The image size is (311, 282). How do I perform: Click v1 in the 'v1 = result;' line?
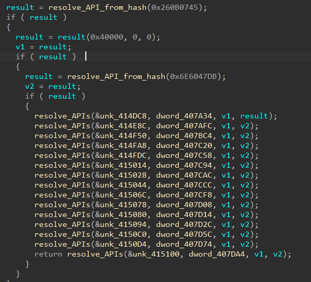coord(20,47)
